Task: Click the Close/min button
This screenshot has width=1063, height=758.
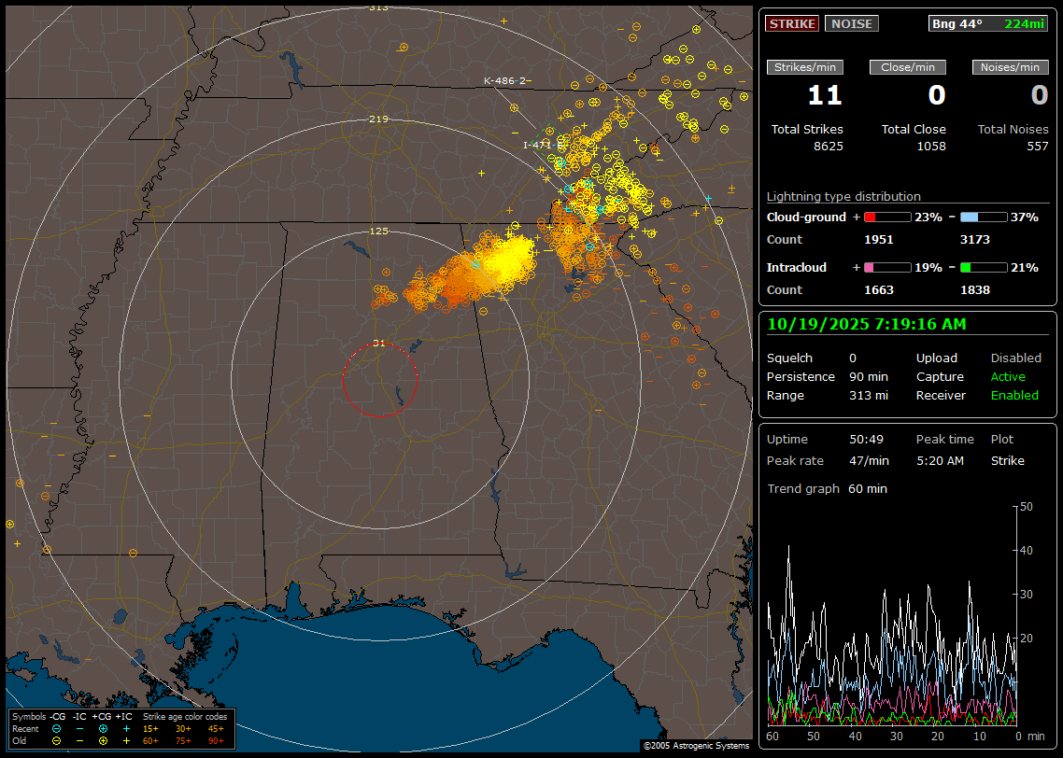Action: (908, 67)
